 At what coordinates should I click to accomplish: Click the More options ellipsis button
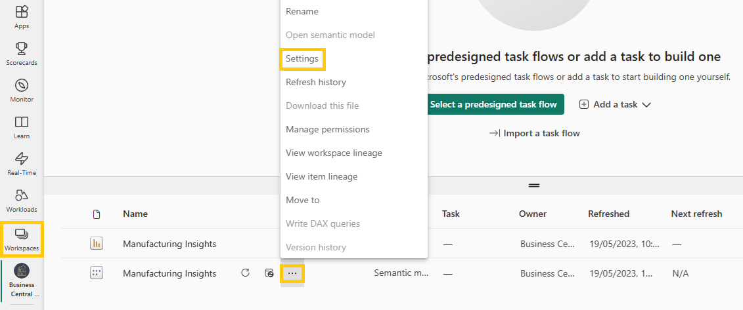coord(292,273)
